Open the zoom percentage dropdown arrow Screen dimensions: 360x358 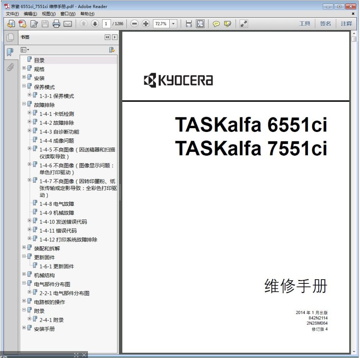(174, 24)
